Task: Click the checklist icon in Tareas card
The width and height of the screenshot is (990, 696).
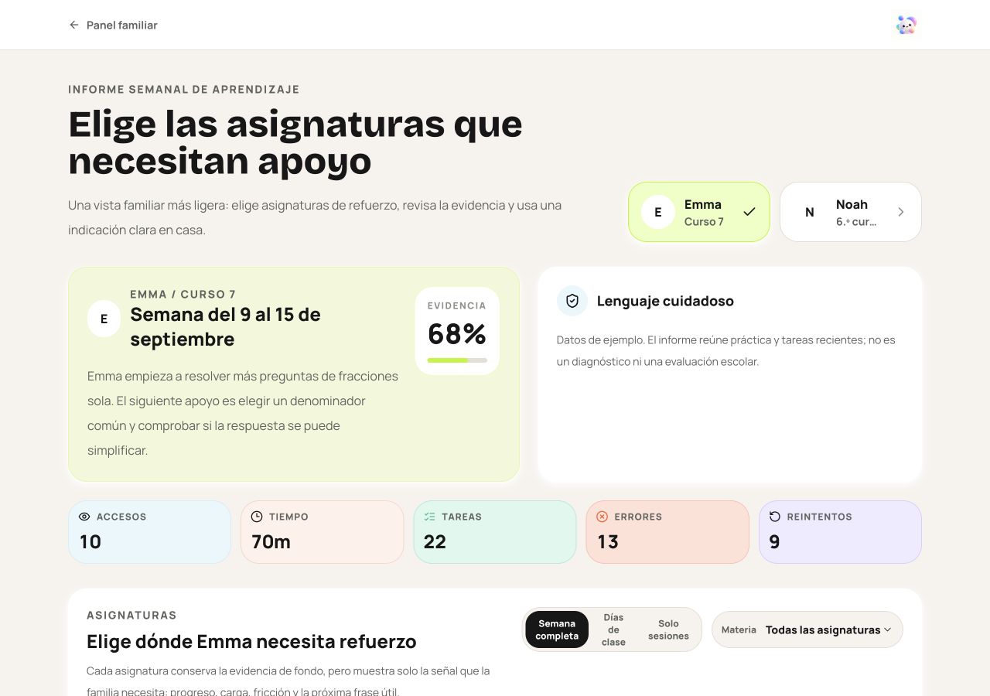Action: pos(430,517)
